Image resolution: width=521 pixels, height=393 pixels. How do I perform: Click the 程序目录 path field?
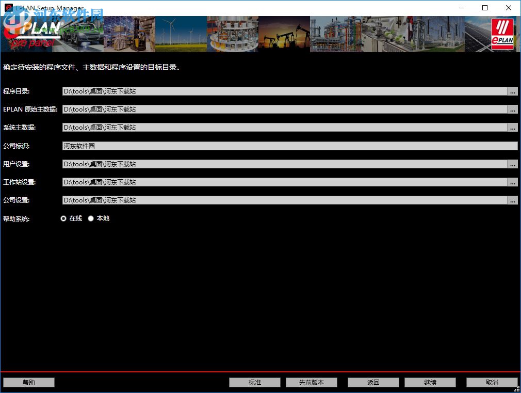[285, 91]
